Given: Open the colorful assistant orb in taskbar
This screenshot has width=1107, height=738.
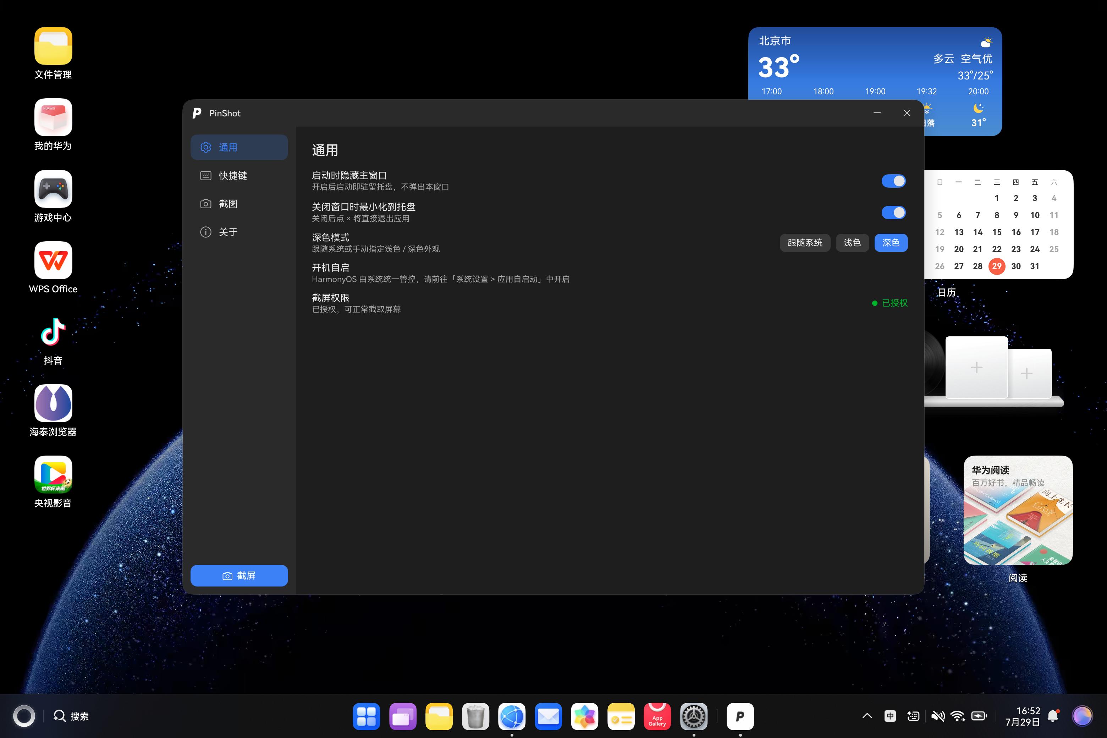Looking at the screenshot, I should click(x=1082, y=716).
